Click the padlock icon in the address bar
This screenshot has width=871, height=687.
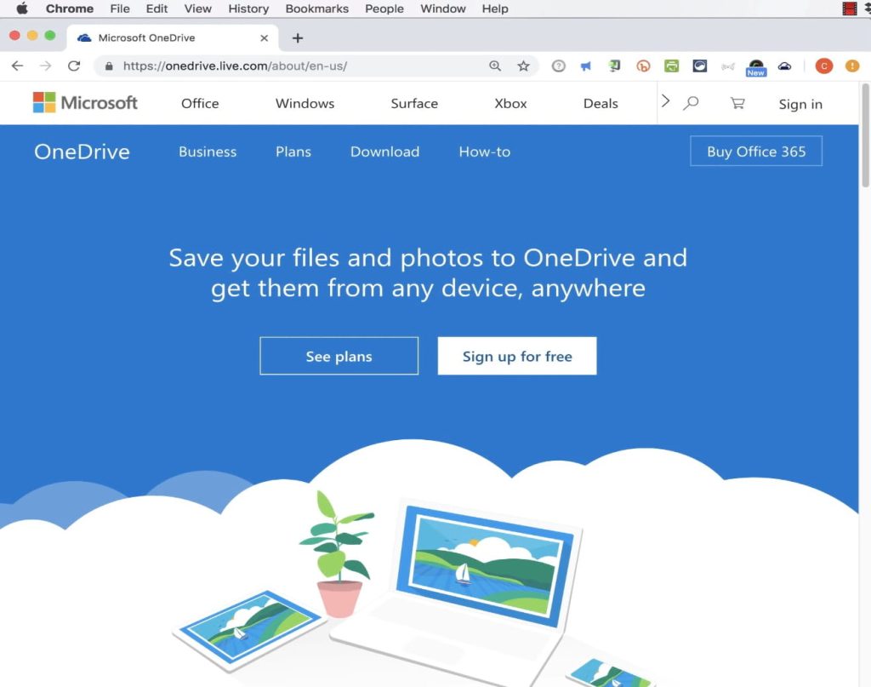tap(108, 66)
